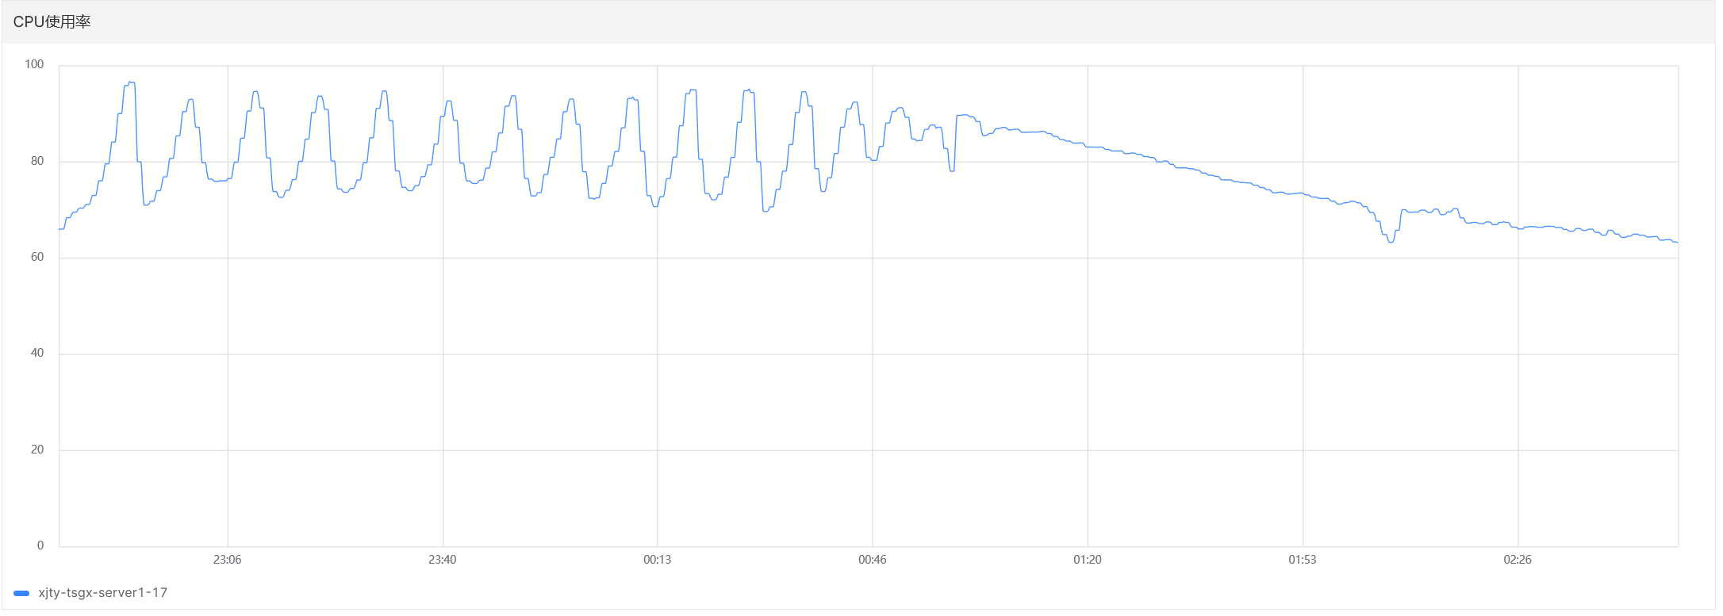The height and width of the screenshot is (616, 1723).
Task: Click the highest first peak of CPU line
Action: point(131,82)
